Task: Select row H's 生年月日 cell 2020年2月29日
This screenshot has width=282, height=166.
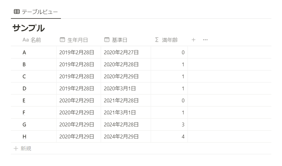Action: 78,136
